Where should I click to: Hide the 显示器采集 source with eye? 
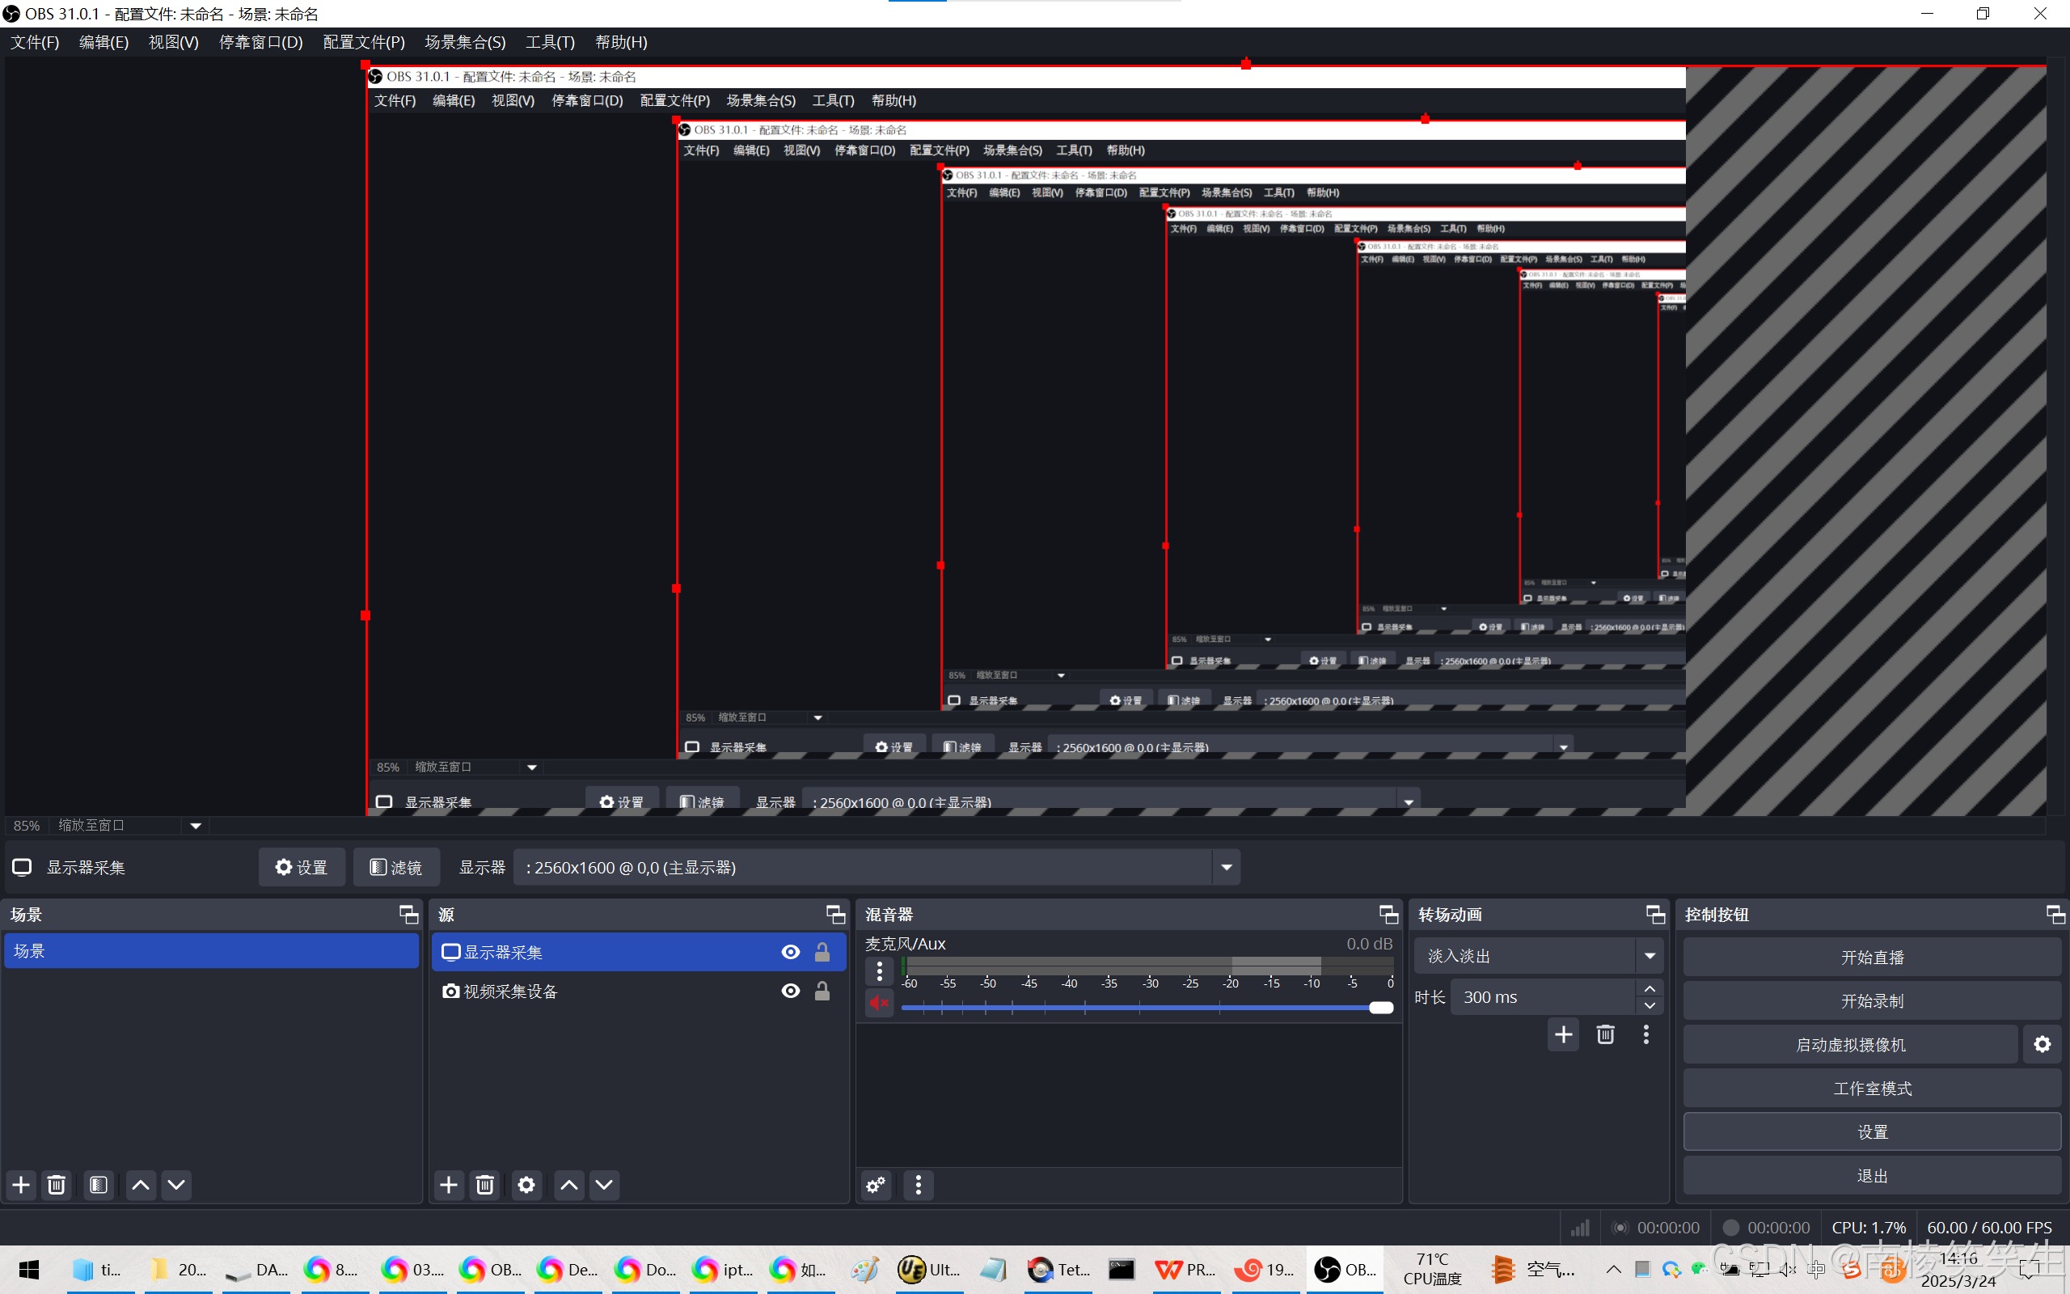(790, 952)
